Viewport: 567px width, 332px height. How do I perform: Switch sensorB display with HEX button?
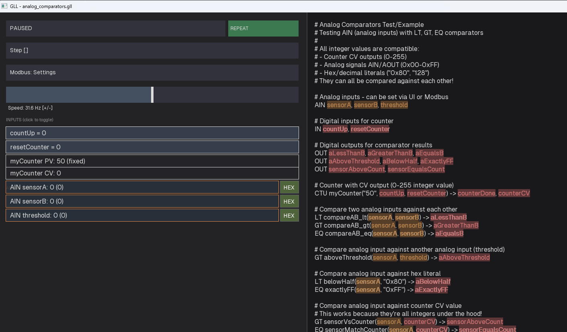coord(289,202)
